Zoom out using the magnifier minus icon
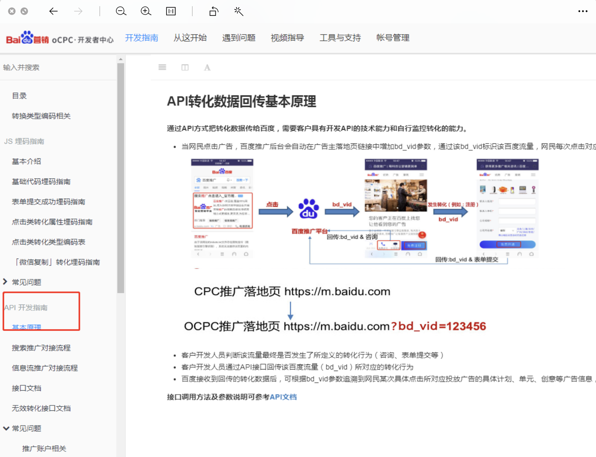Image resolution: width=596 pixels, height=457 pixels. [121, 11]
